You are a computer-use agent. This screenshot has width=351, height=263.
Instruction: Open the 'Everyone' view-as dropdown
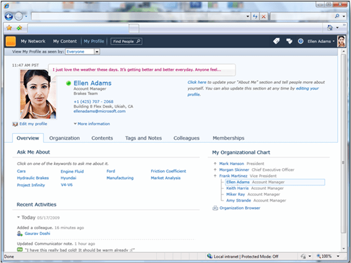(82, 51)
